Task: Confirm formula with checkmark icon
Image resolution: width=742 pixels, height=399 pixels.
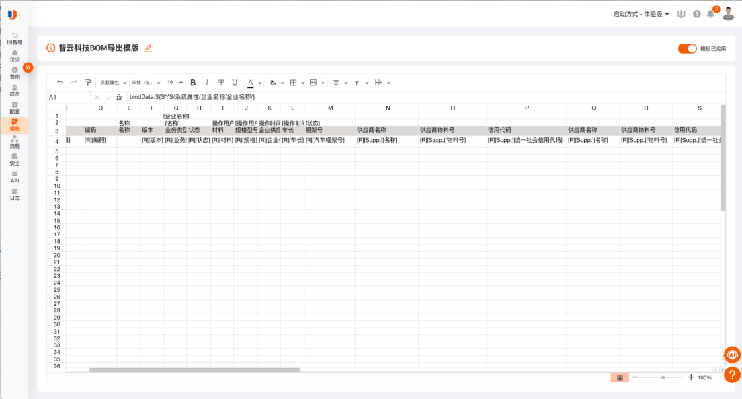Action: 108,97
